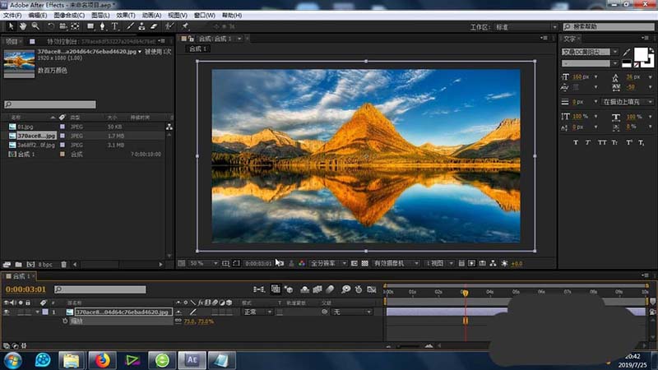The height and width of the screenshot is (370, 658).
Task: Click the Firefox icon in taskbar
Action: 103,359
